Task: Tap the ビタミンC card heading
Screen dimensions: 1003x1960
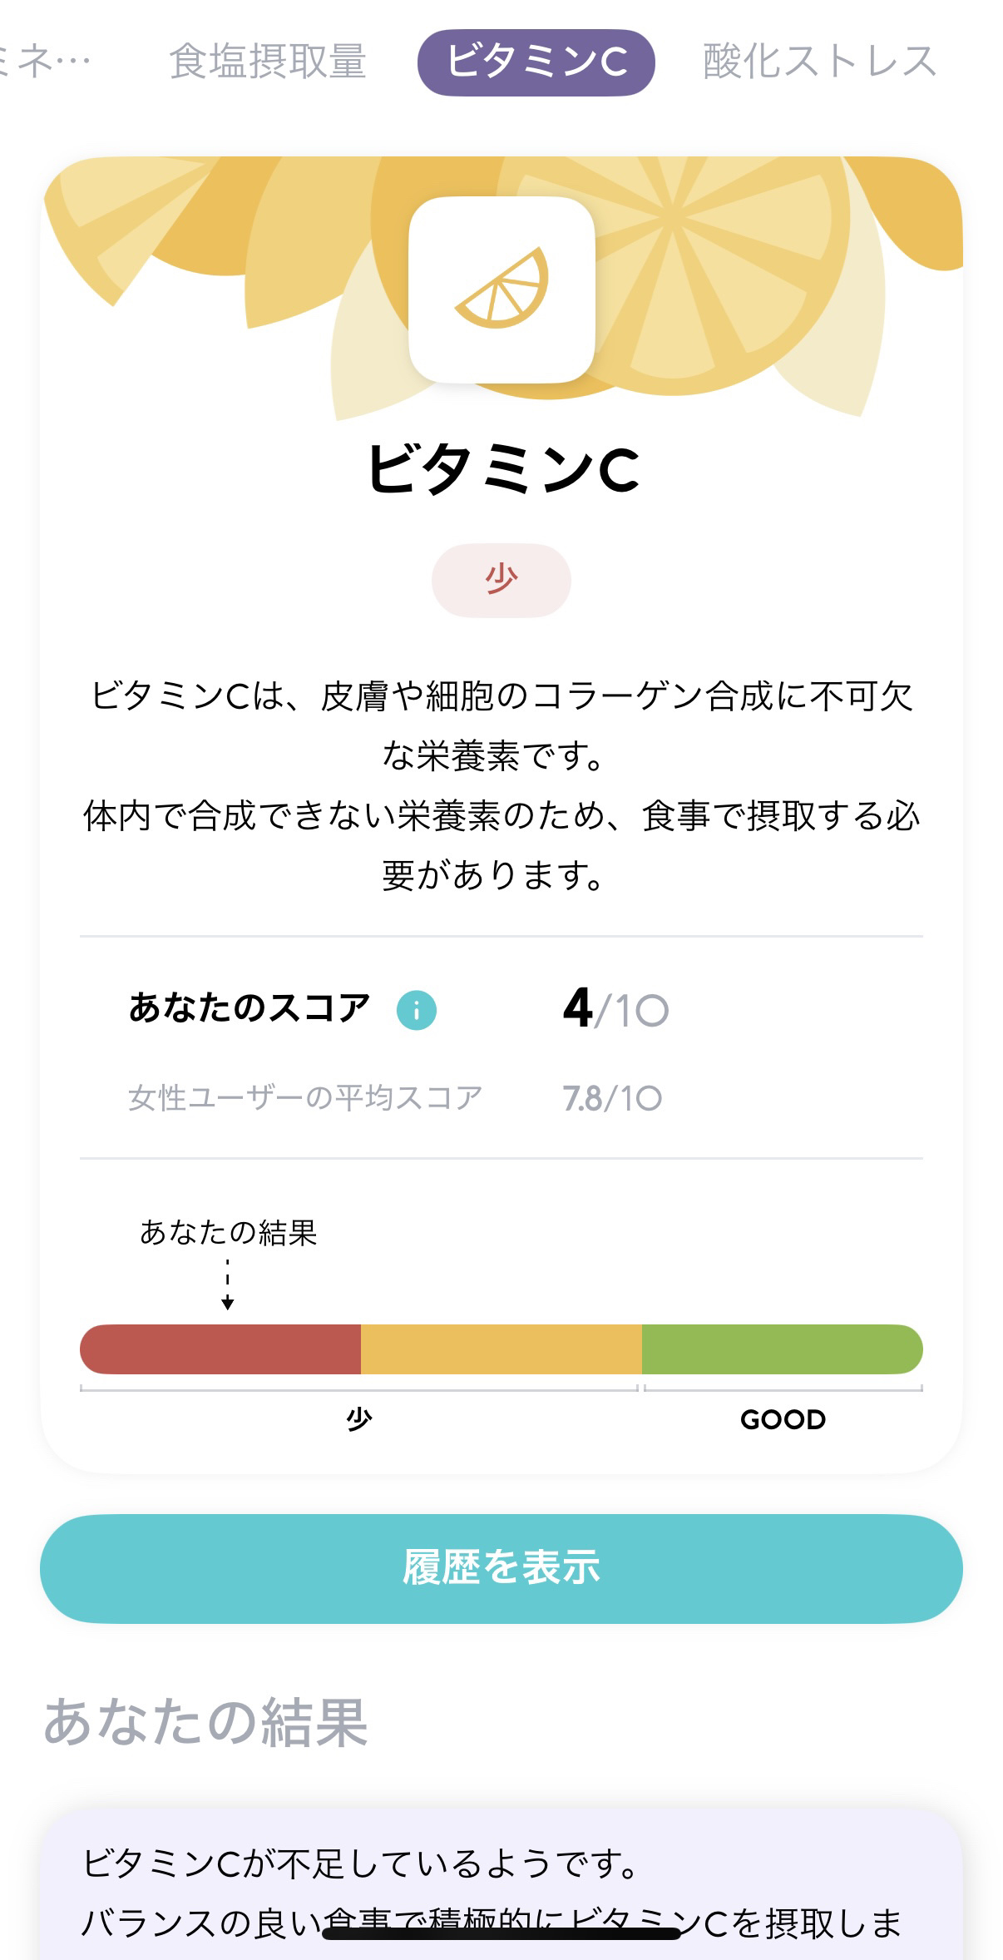Action: 502,470
